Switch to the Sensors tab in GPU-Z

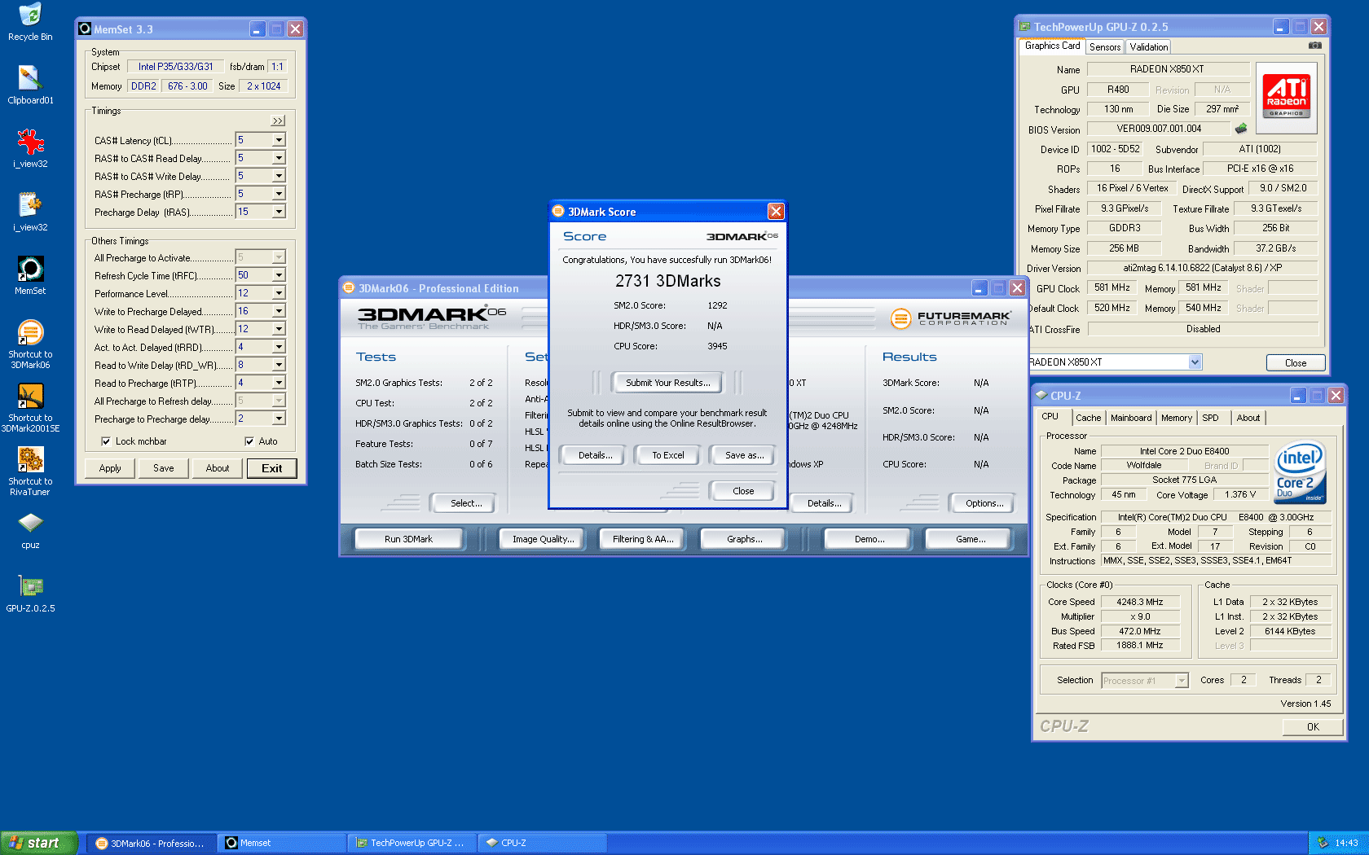1105,47
